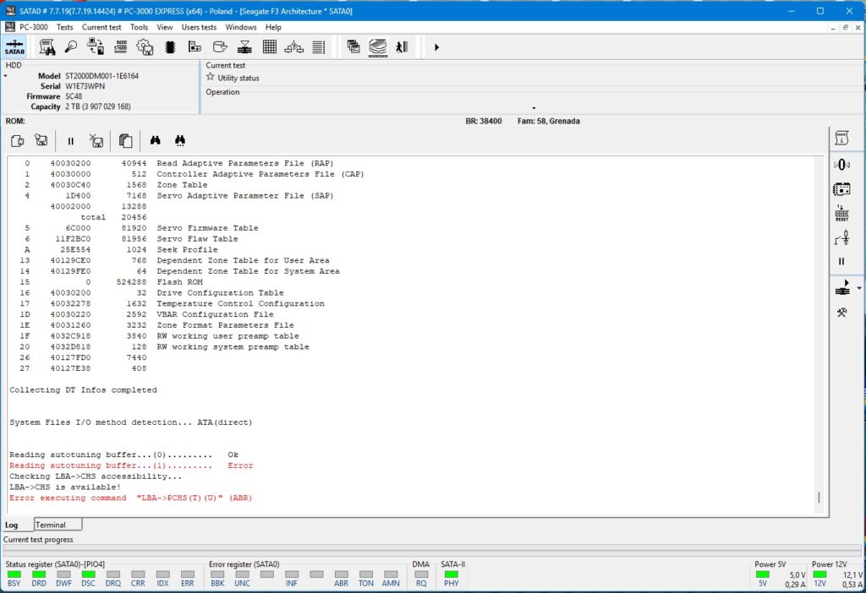Open the Tests menu
The width and height of the screenshot is (866, 593).
click(64, 27)
